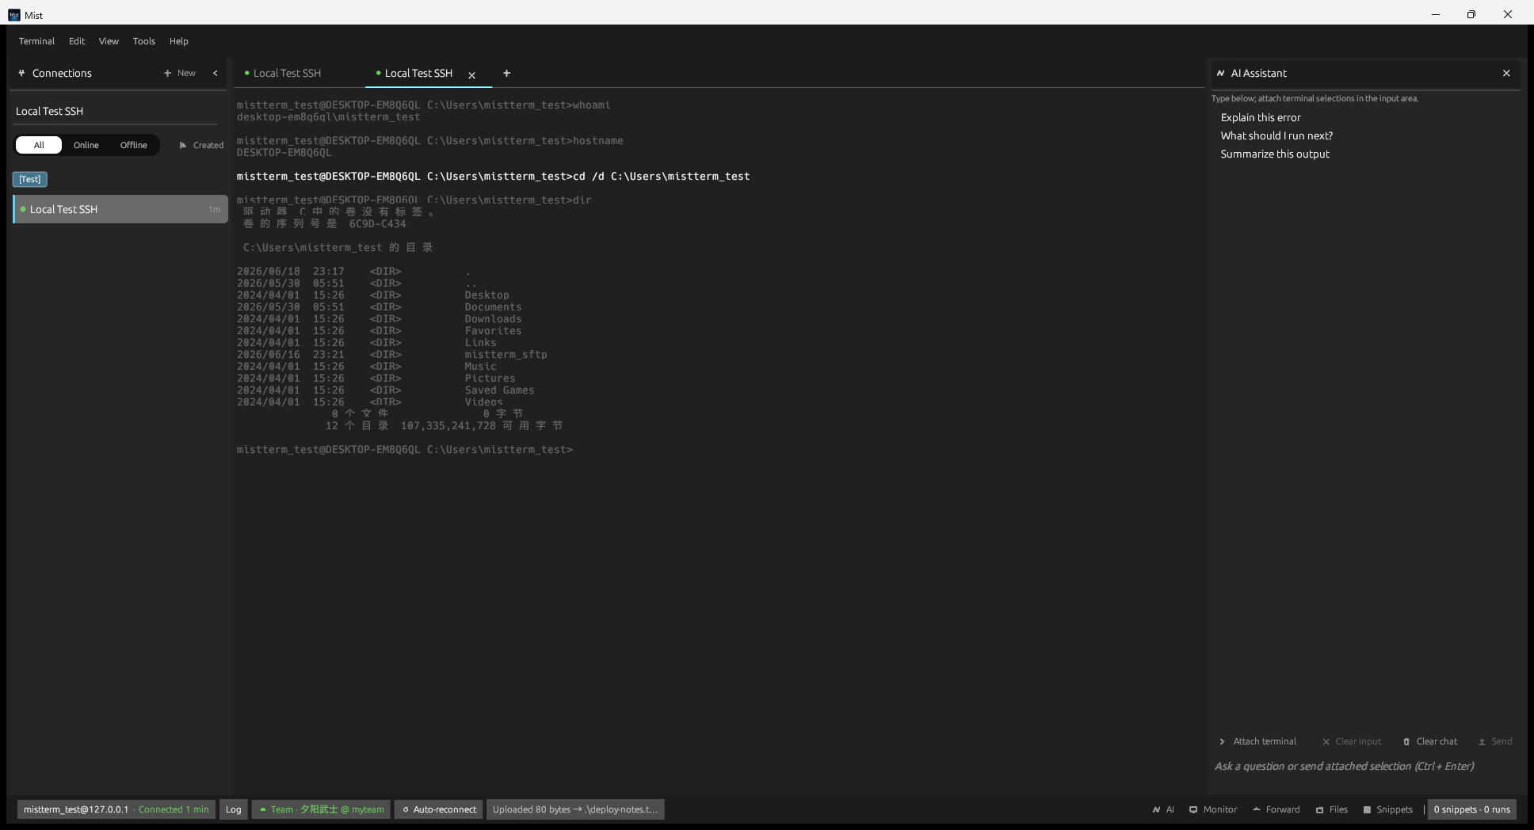1534x830 pixels.
Task: Click the Mist app icon in title bar
Action: (14, 15)
